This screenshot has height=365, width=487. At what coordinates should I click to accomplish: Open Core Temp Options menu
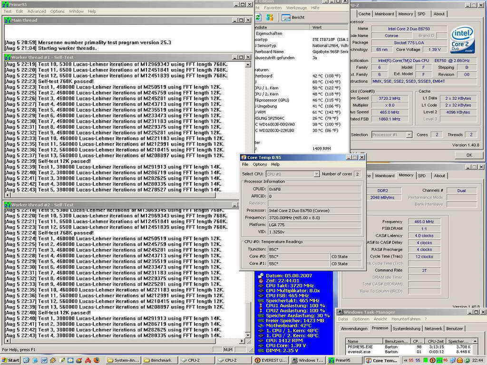[260, 164]
